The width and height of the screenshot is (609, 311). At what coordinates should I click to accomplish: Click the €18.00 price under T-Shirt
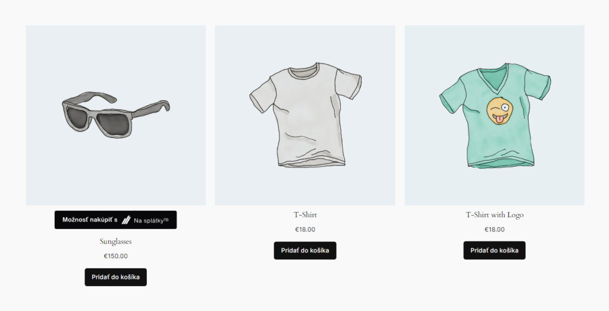[x=305, y=230]
